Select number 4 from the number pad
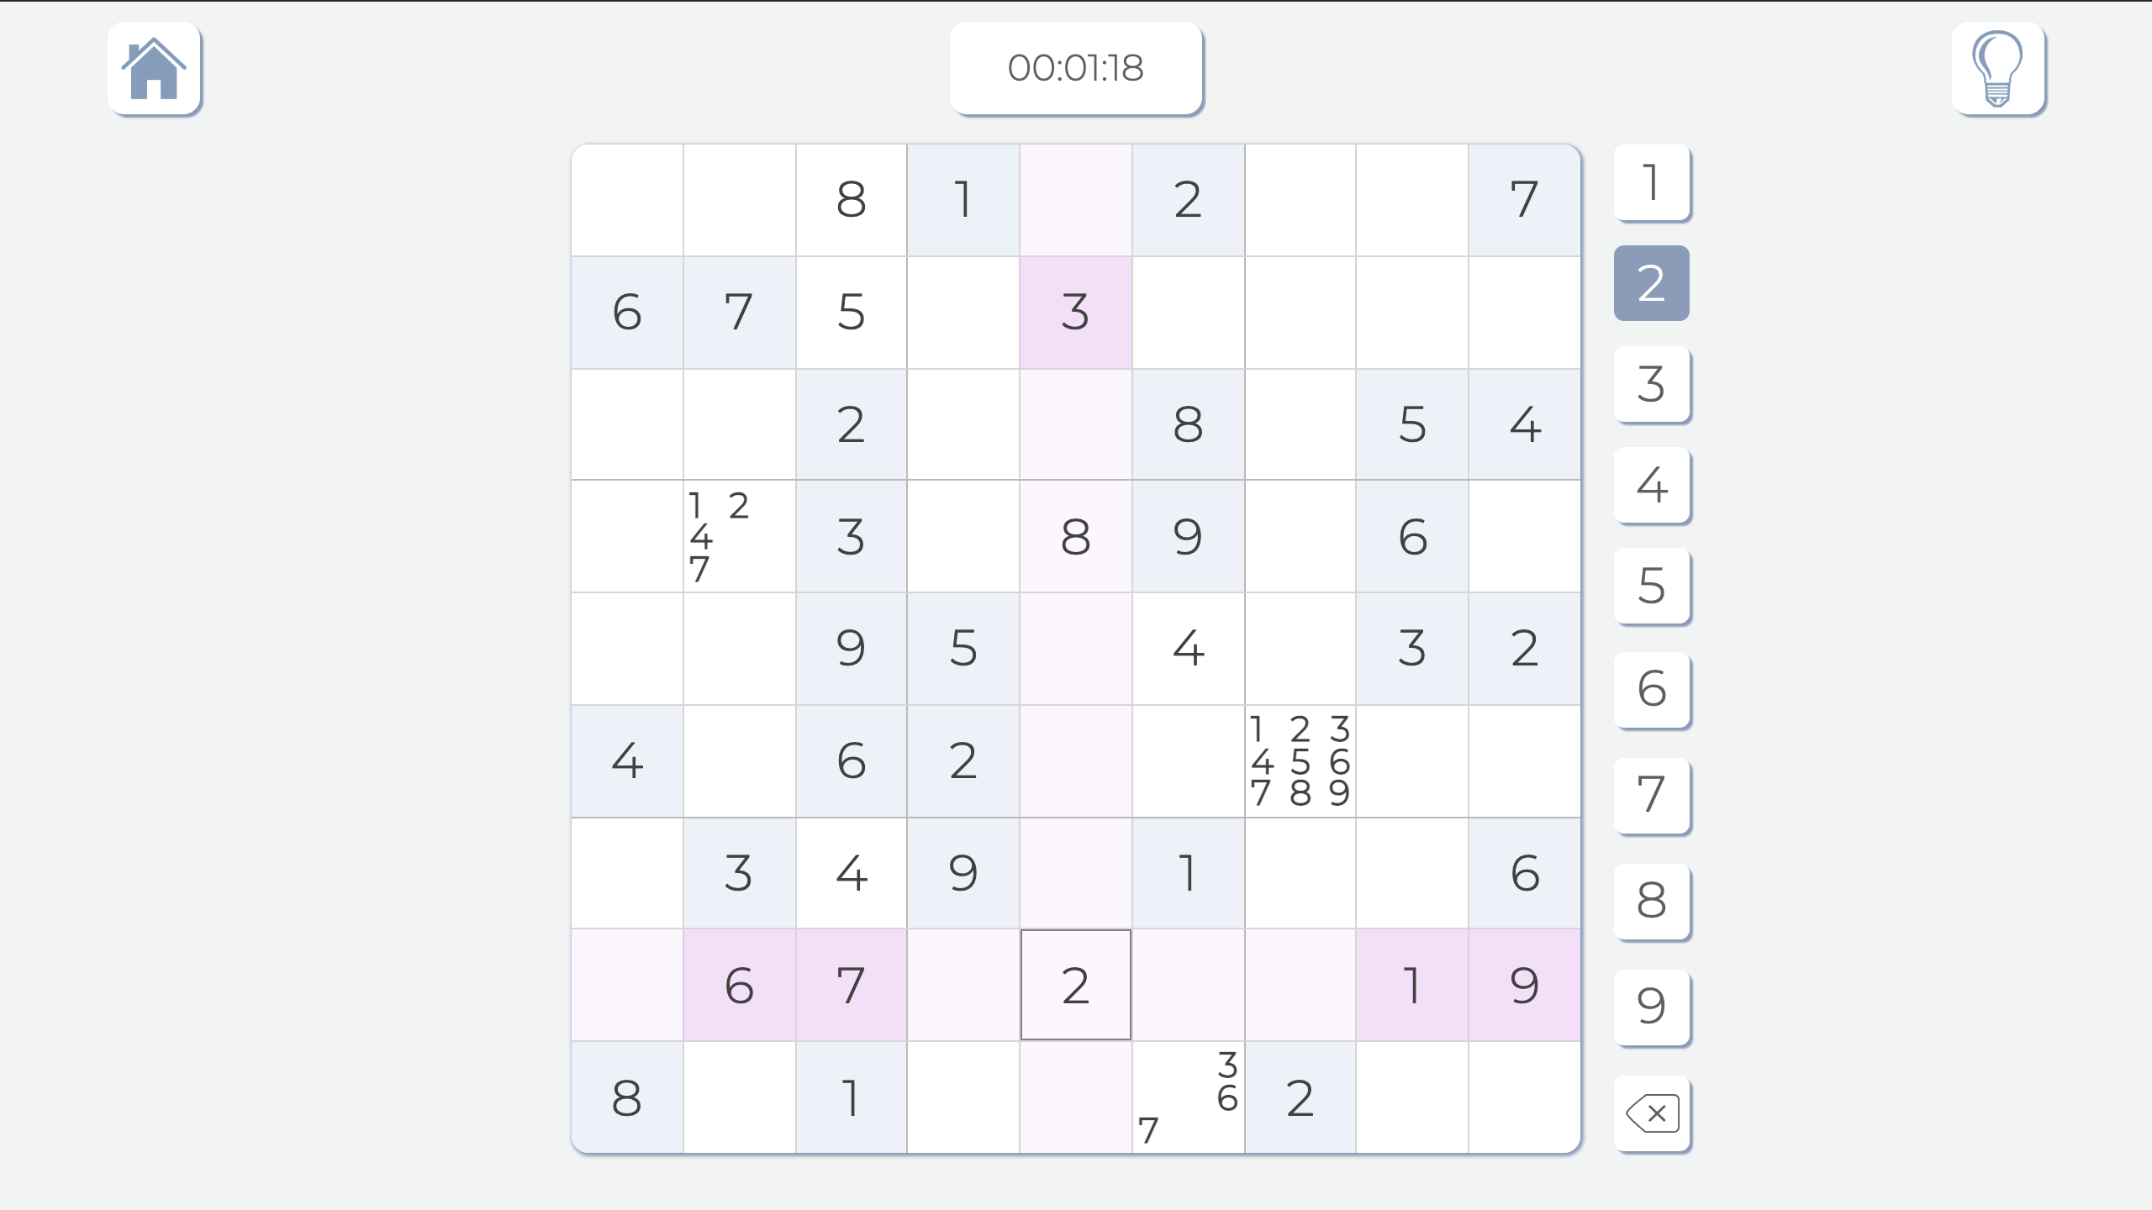Viewport: 2152px width, 1210px height. (x=1651, y=486)
